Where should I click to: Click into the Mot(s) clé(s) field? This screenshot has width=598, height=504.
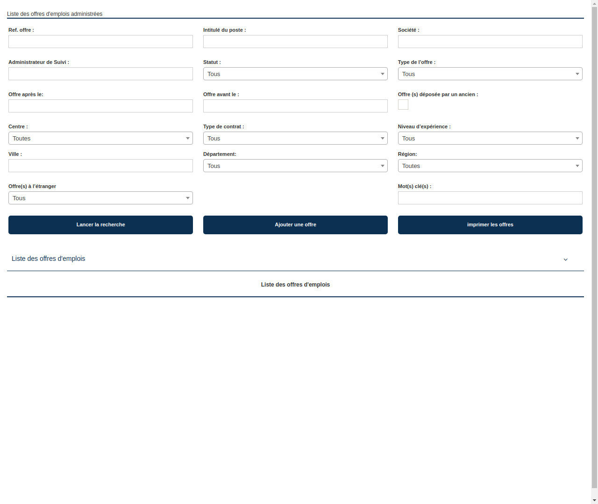[x=490, y=198]
